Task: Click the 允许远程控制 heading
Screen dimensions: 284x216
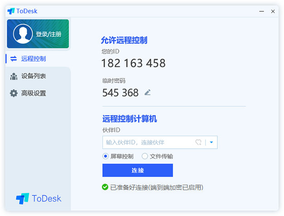Action: [124, 40]
